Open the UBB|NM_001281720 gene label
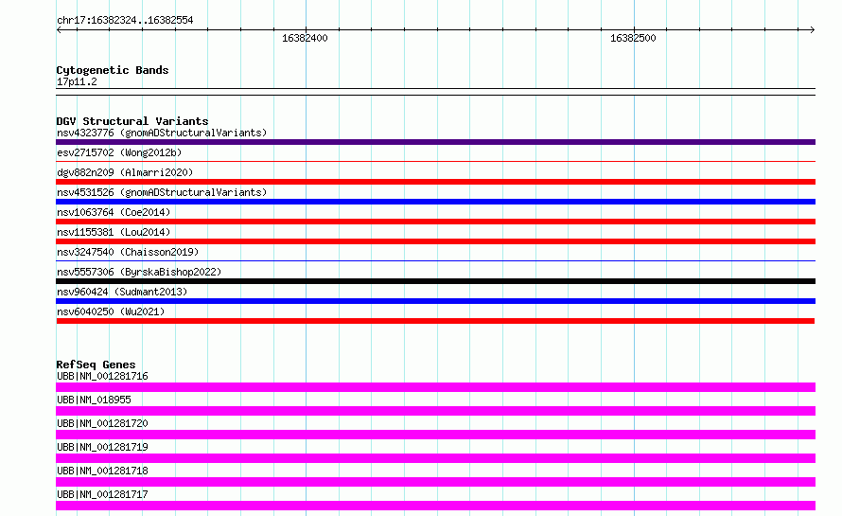This screenshot has width=842, height=516. [102, 423]
